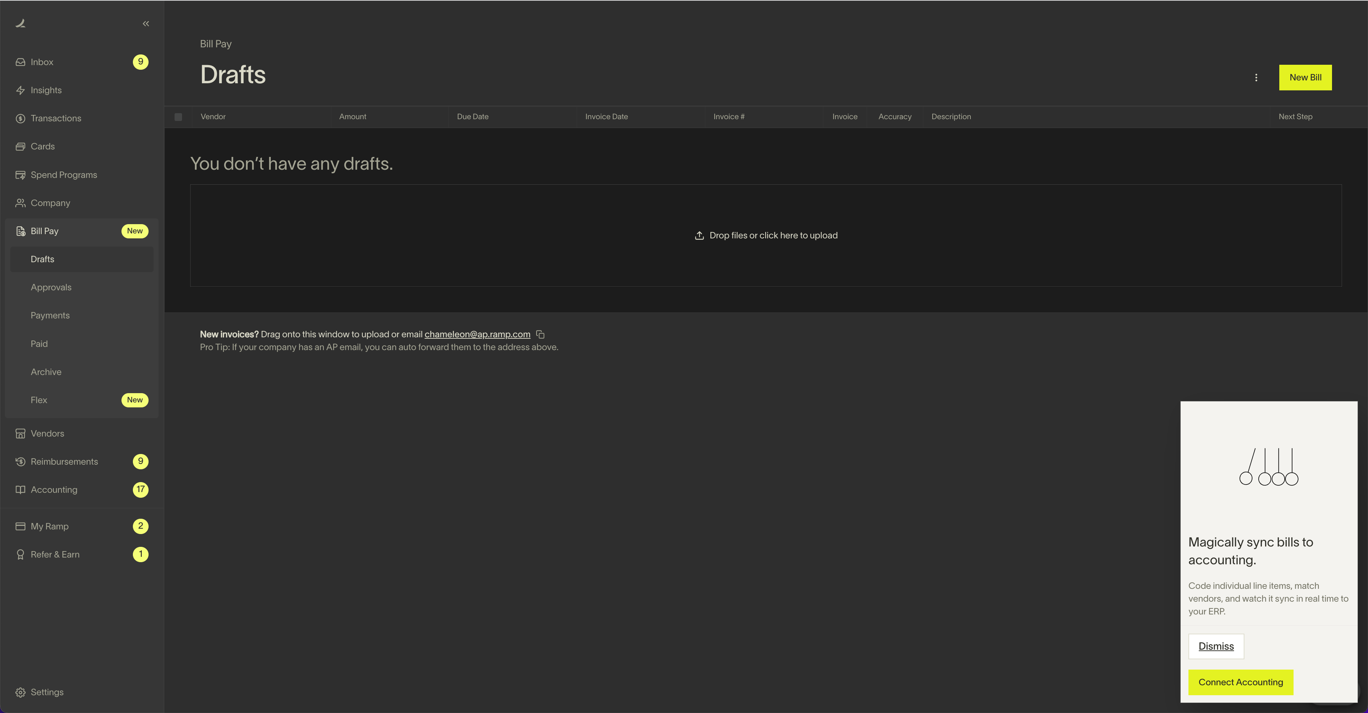Open the Archive section
This screenshot has height=713, width=1368.
pyautogui.click(x=82, y=372)
